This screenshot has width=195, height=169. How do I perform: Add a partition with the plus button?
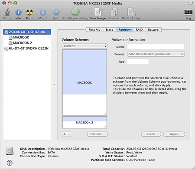click(65, 134)
